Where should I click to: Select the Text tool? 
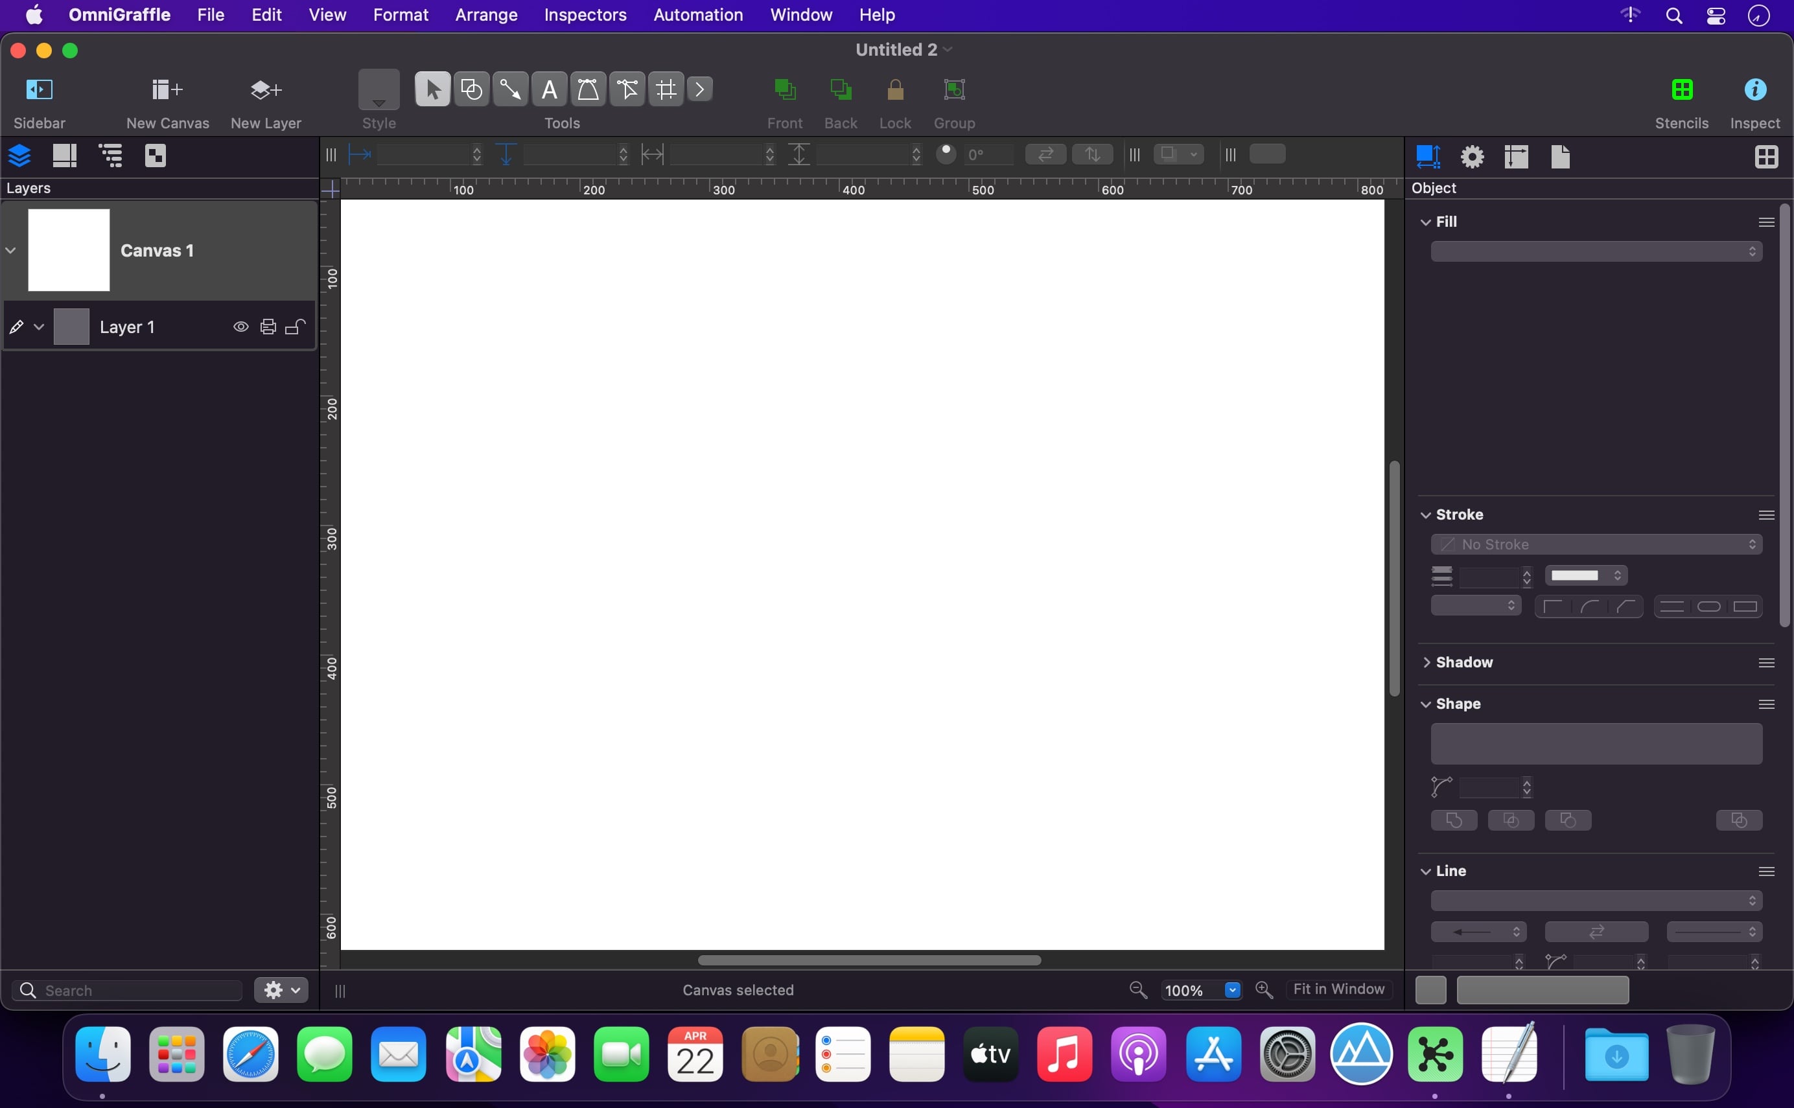(549, 89)
